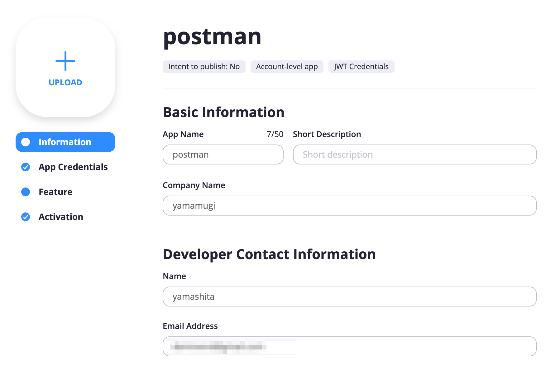
Task: Click the plus icon in upload box
Action: click(x=65, y=61)
